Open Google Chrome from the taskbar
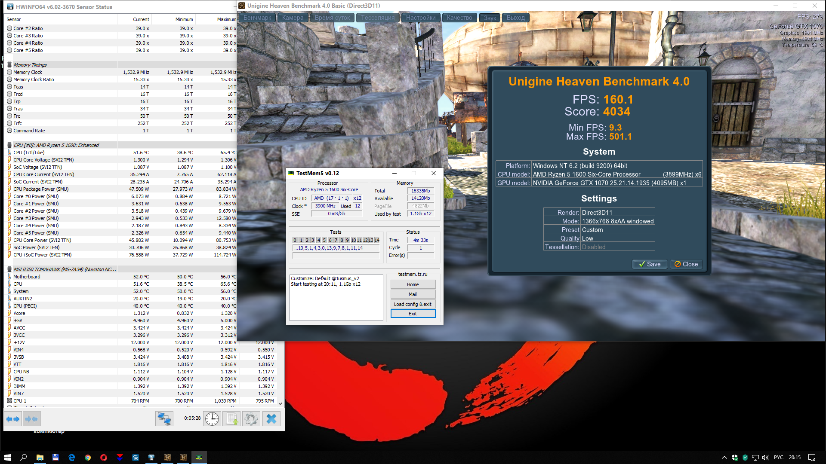The image size is (826, 464). [x=88, y=458]
